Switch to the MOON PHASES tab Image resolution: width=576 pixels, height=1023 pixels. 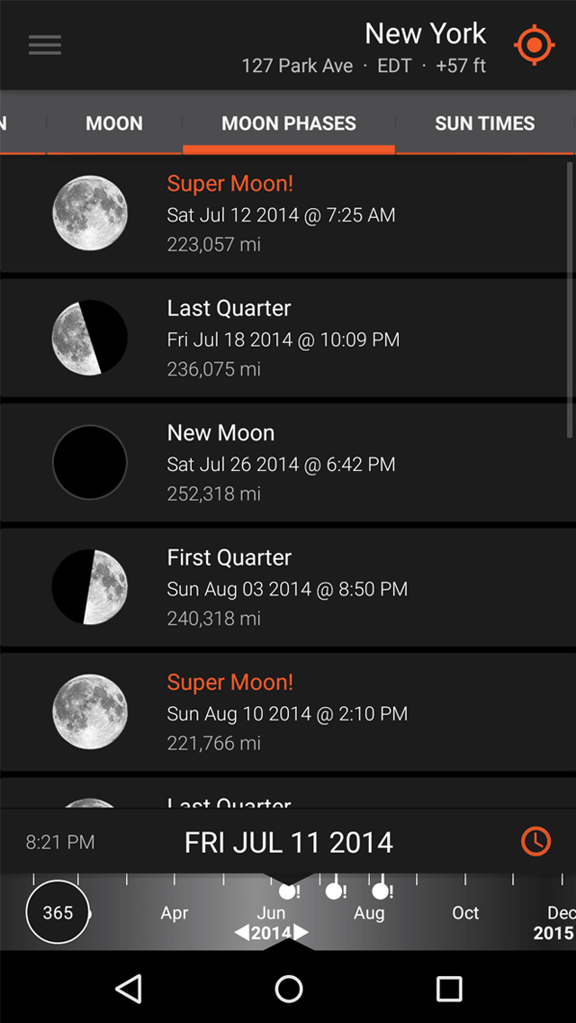pos(288,123)
